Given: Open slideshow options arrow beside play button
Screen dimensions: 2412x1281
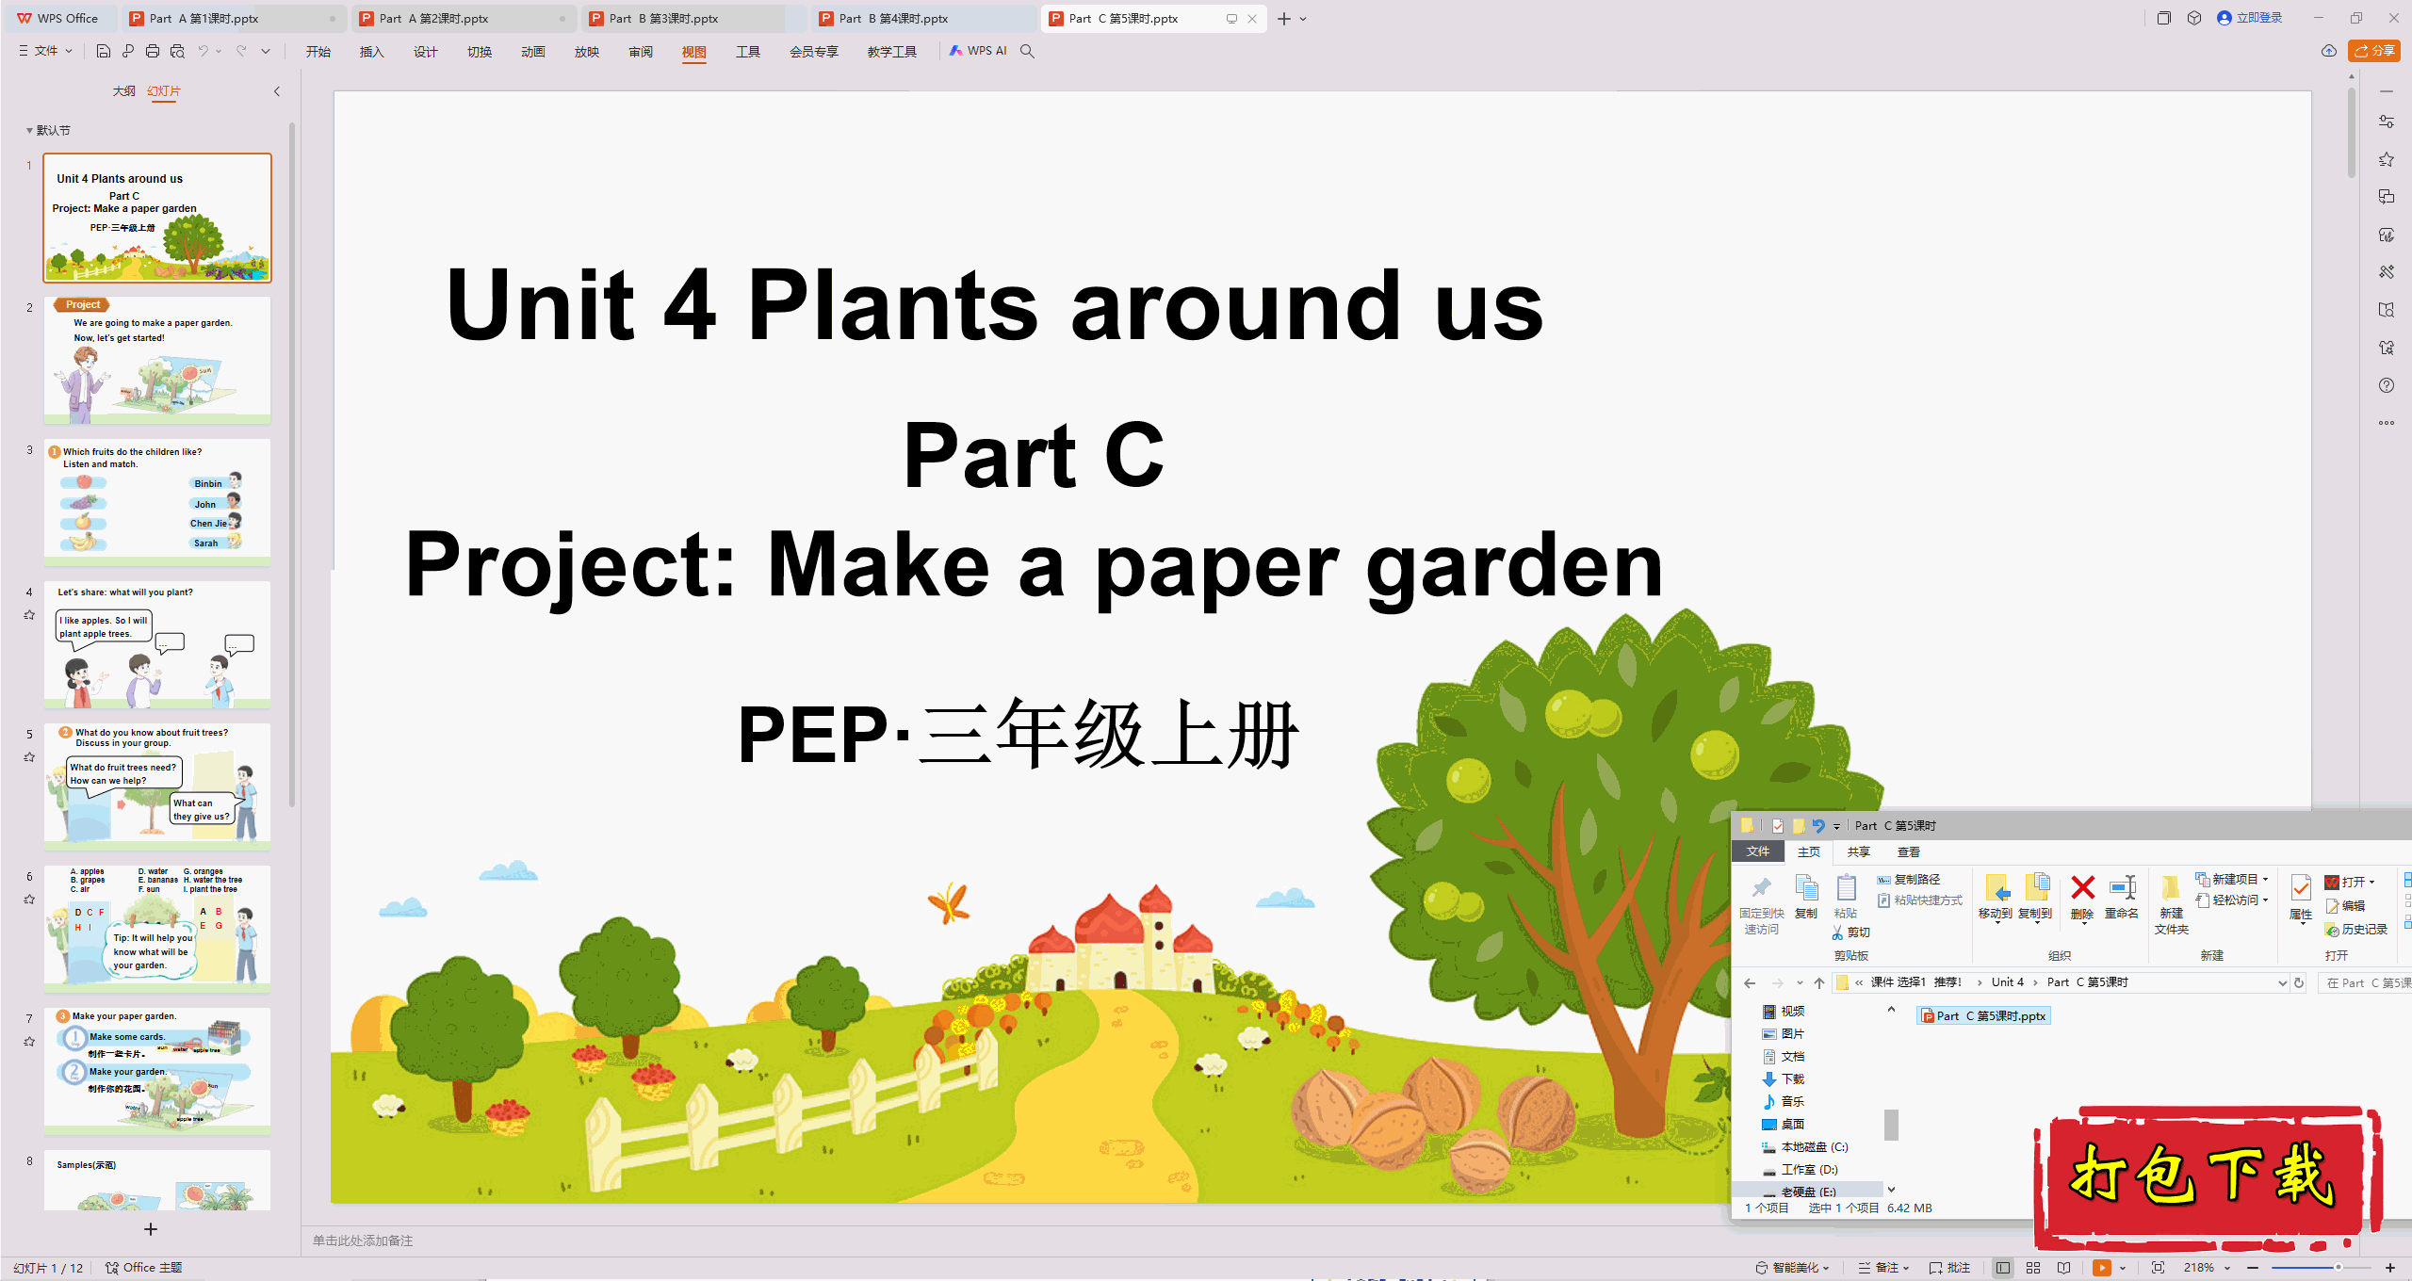Looking at the screenshot, I should click(2123, 1268).
